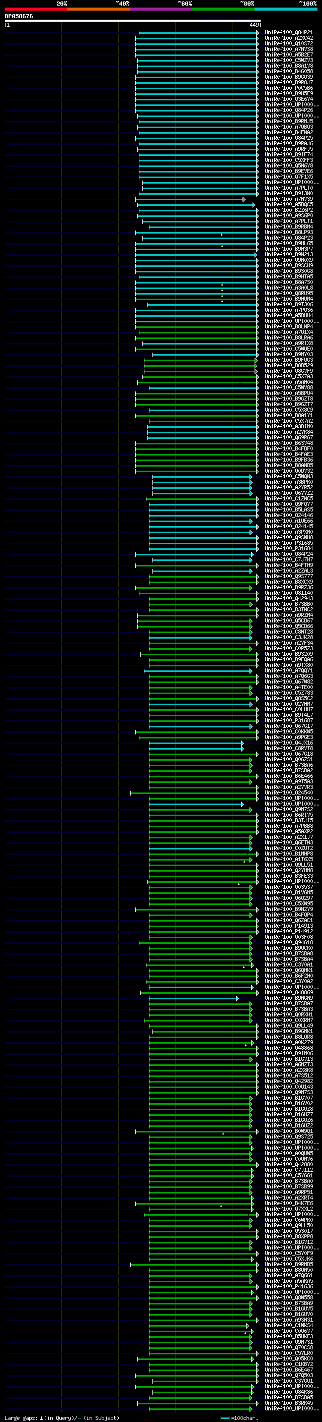Select the UniRef100_A7QBQ3 label
The height and width of the screenshot is (1422, 322).
(289, 127)
